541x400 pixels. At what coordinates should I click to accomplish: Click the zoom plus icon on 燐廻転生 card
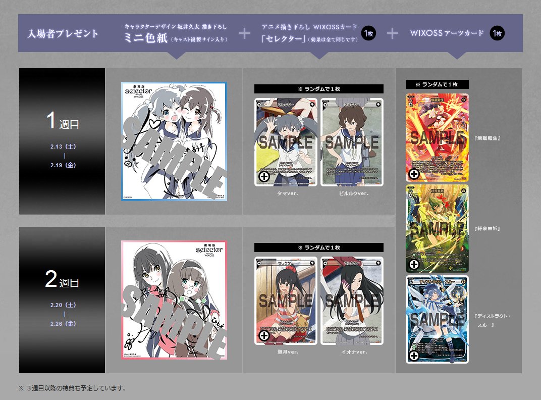414,174
